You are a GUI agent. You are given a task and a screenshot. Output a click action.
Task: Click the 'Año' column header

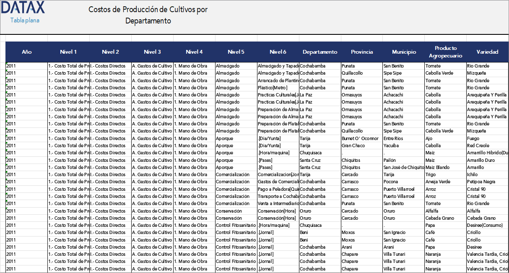click(x=27, y=52)
